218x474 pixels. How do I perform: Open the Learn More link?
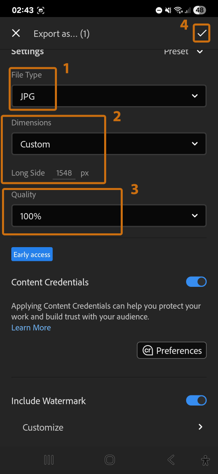pos(31,328)
